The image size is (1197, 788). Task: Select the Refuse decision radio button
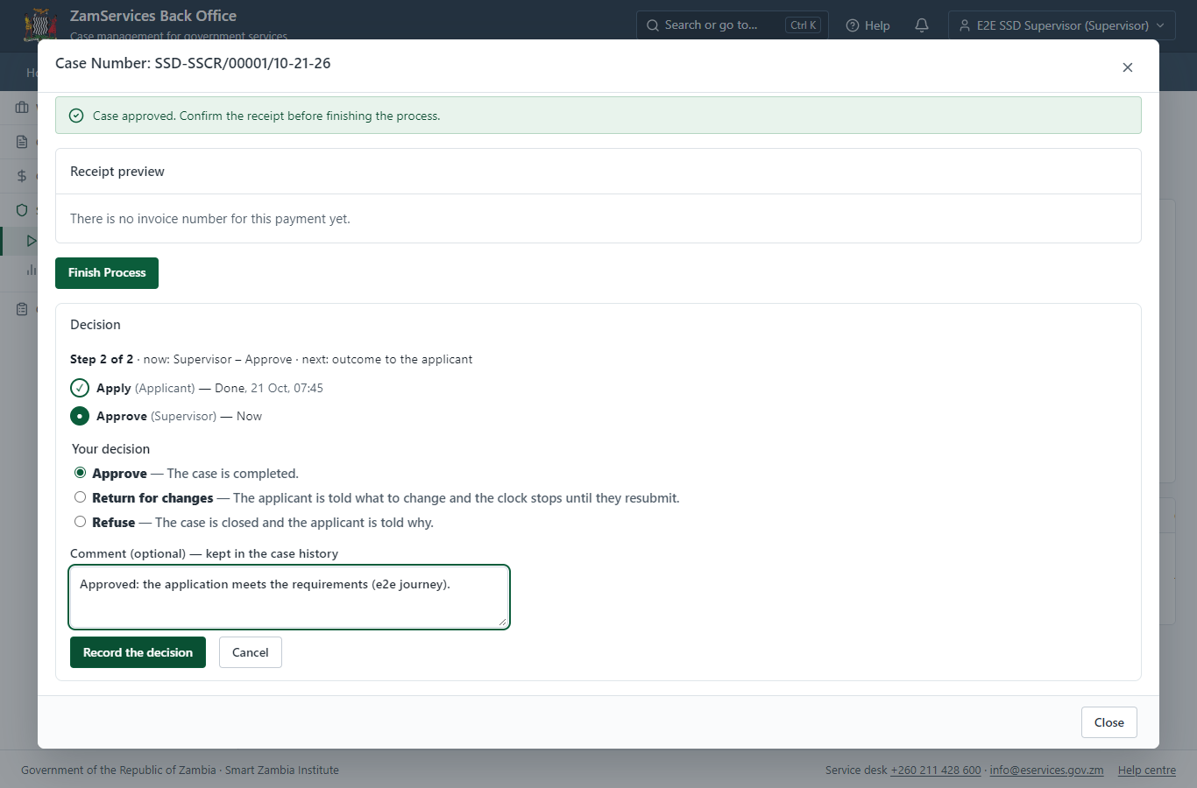81,522
